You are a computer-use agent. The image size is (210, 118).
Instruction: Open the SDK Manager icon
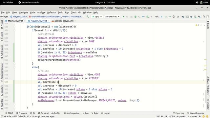coord(199,17)
